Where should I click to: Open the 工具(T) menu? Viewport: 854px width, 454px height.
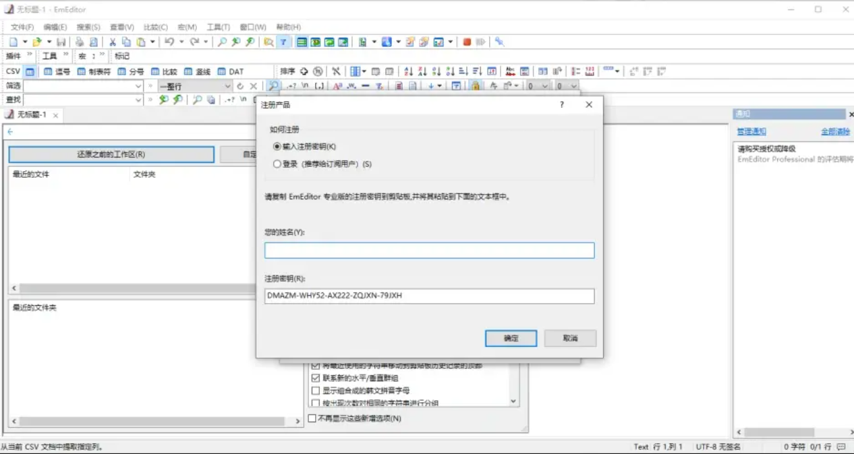pyautogui.click(x=217, y=27)
